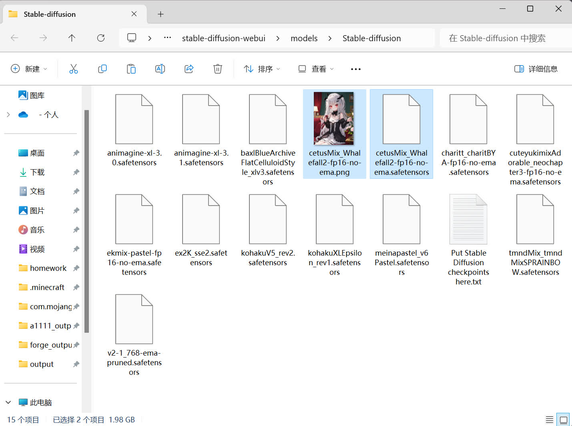Open the more options ... menu
Screen dimensions: 572x426
pyautogui.click(x=355, y=68)
